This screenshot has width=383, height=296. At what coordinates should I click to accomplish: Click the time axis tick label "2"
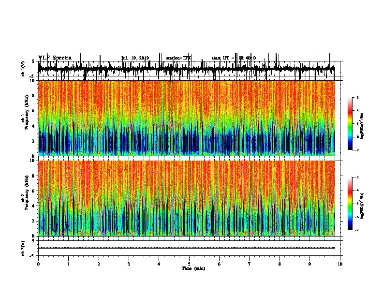[x=99, y=264]
